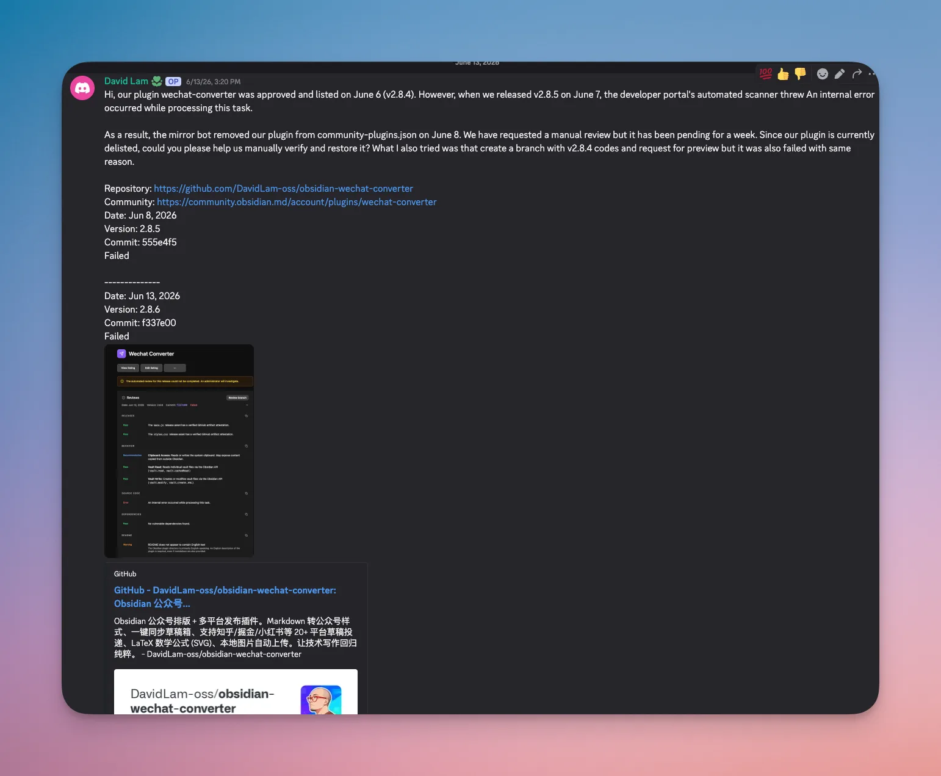941x776 pixels.
Task: Click the GitHub provider label in embed
Action: [125, 574]
